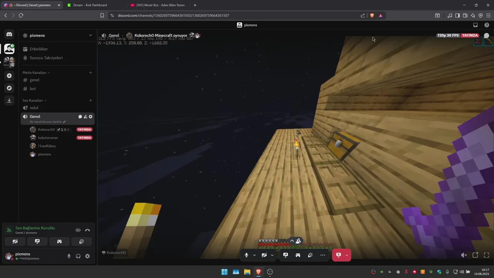Open Etkinlikler in the sidebar

(58, 49)
